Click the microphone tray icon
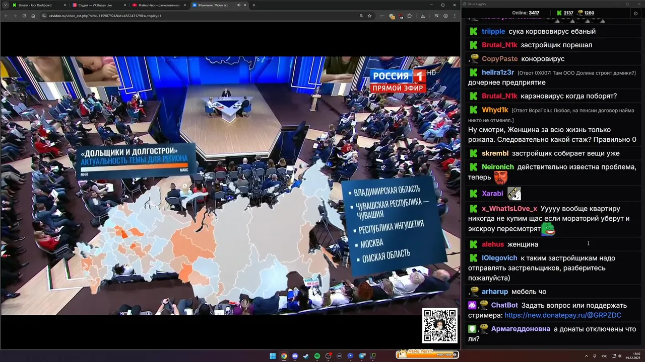This screenshot has width=645, height=362. (595, 356)
